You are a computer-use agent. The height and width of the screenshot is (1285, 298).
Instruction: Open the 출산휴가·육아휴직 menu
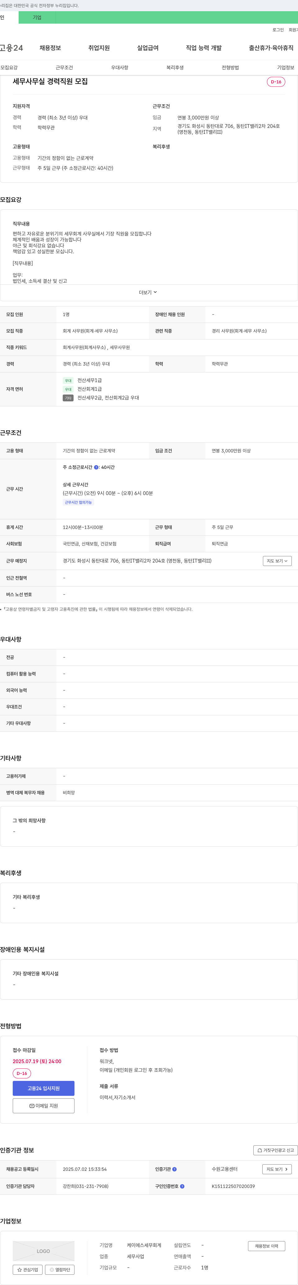point(271,48)
